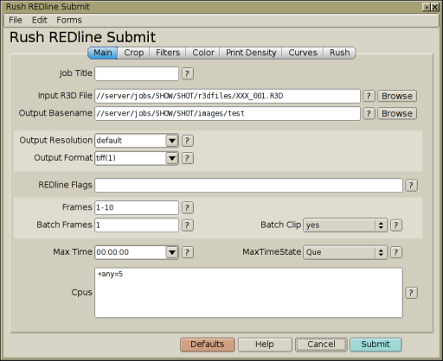Open help for Batch Clip
This screenshot has height=361, width=443.
coord(396,225)
